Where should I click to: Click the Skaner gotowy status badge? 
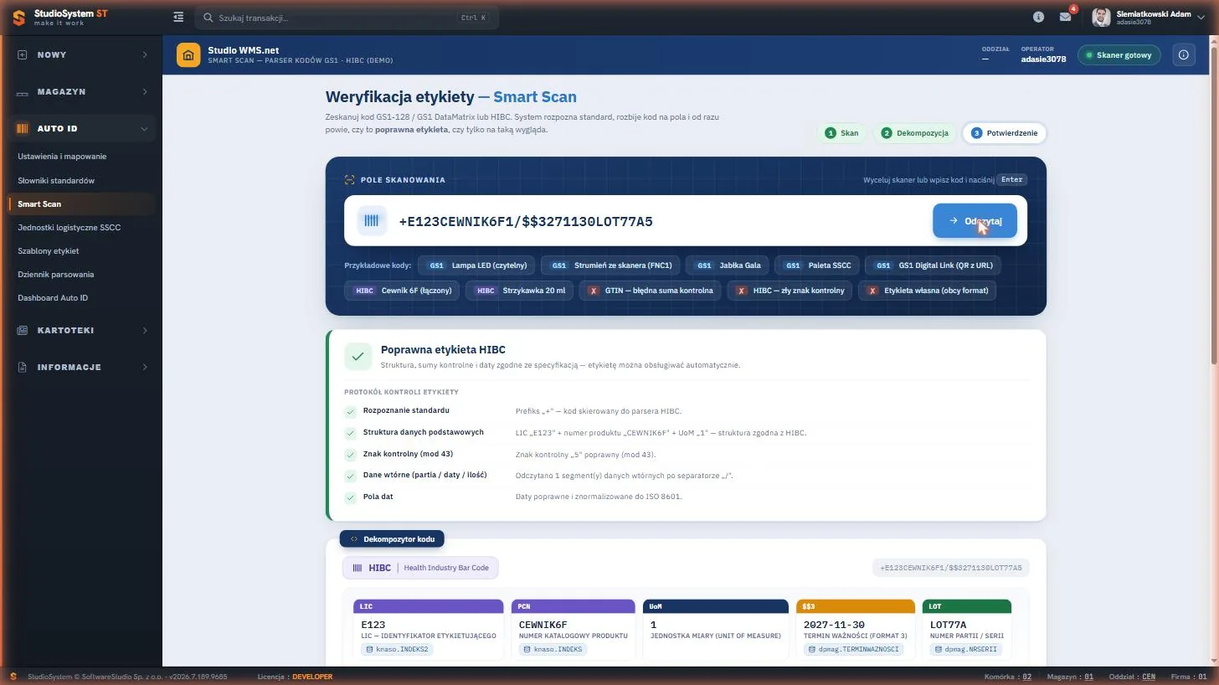click(x=1119, y=55)
